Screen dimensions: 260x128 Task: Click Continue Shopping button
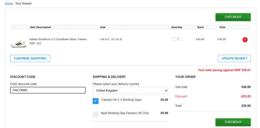tap(30, 58)
